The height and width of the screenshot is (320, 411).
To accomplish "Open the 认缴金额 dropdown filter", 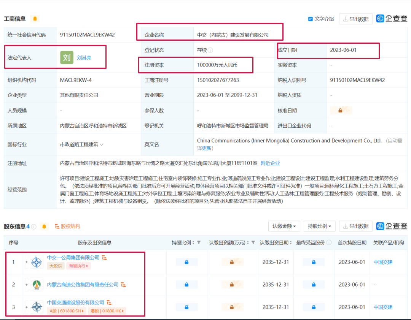I will point(284,226).
